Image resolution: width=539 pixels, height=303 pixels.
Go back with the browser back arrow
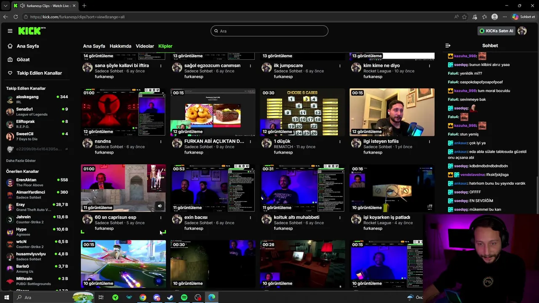tap(5, 17)
